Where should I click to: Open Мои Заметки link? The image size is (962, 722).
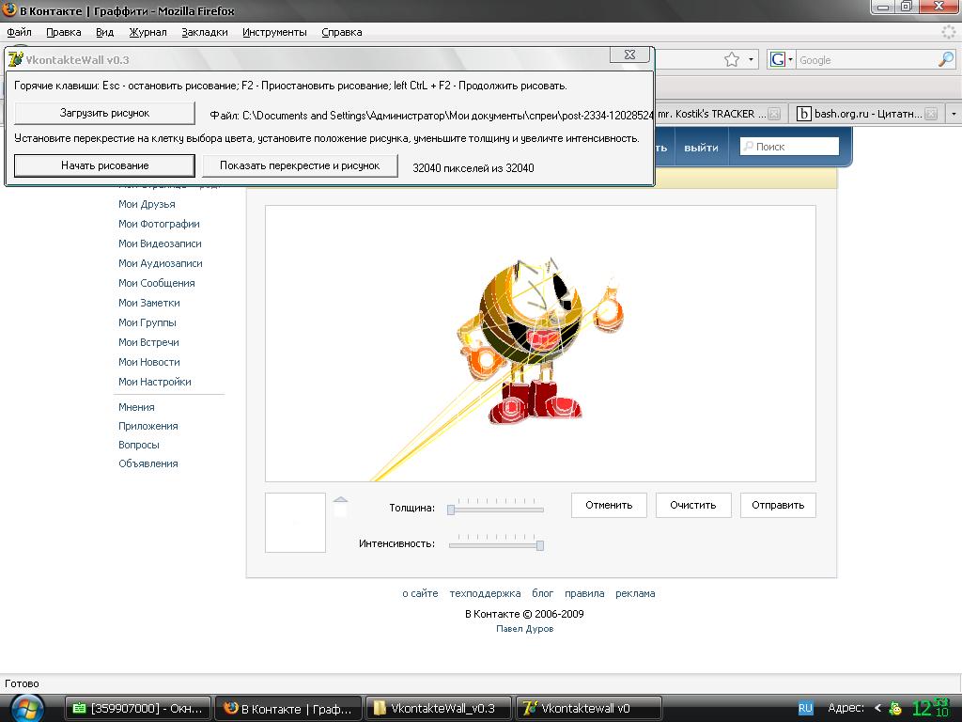click(x=149, y=302)
